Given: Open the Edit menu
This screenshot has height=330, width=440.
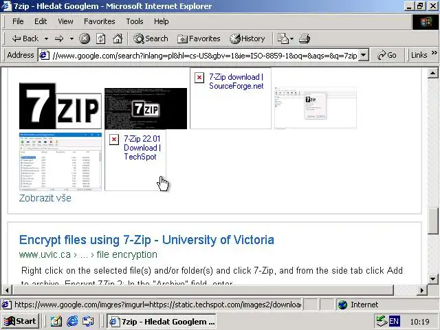Looking at the screenshot, I should point(41,21).
